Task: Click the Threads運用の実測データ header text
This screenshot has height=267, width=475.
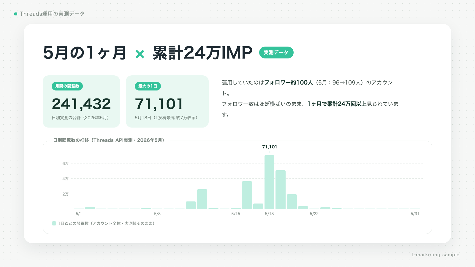Action: coord(52,14)
